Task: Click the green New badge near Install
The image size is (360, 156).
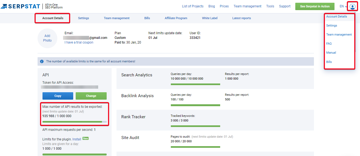Action: (86, 138)
